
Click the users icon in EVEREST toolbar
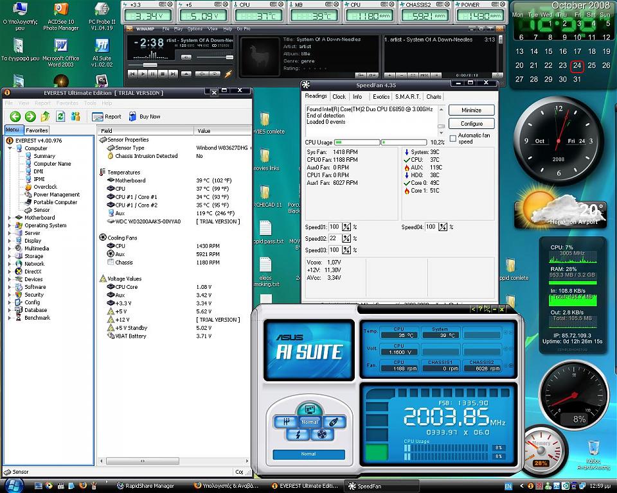75,116
